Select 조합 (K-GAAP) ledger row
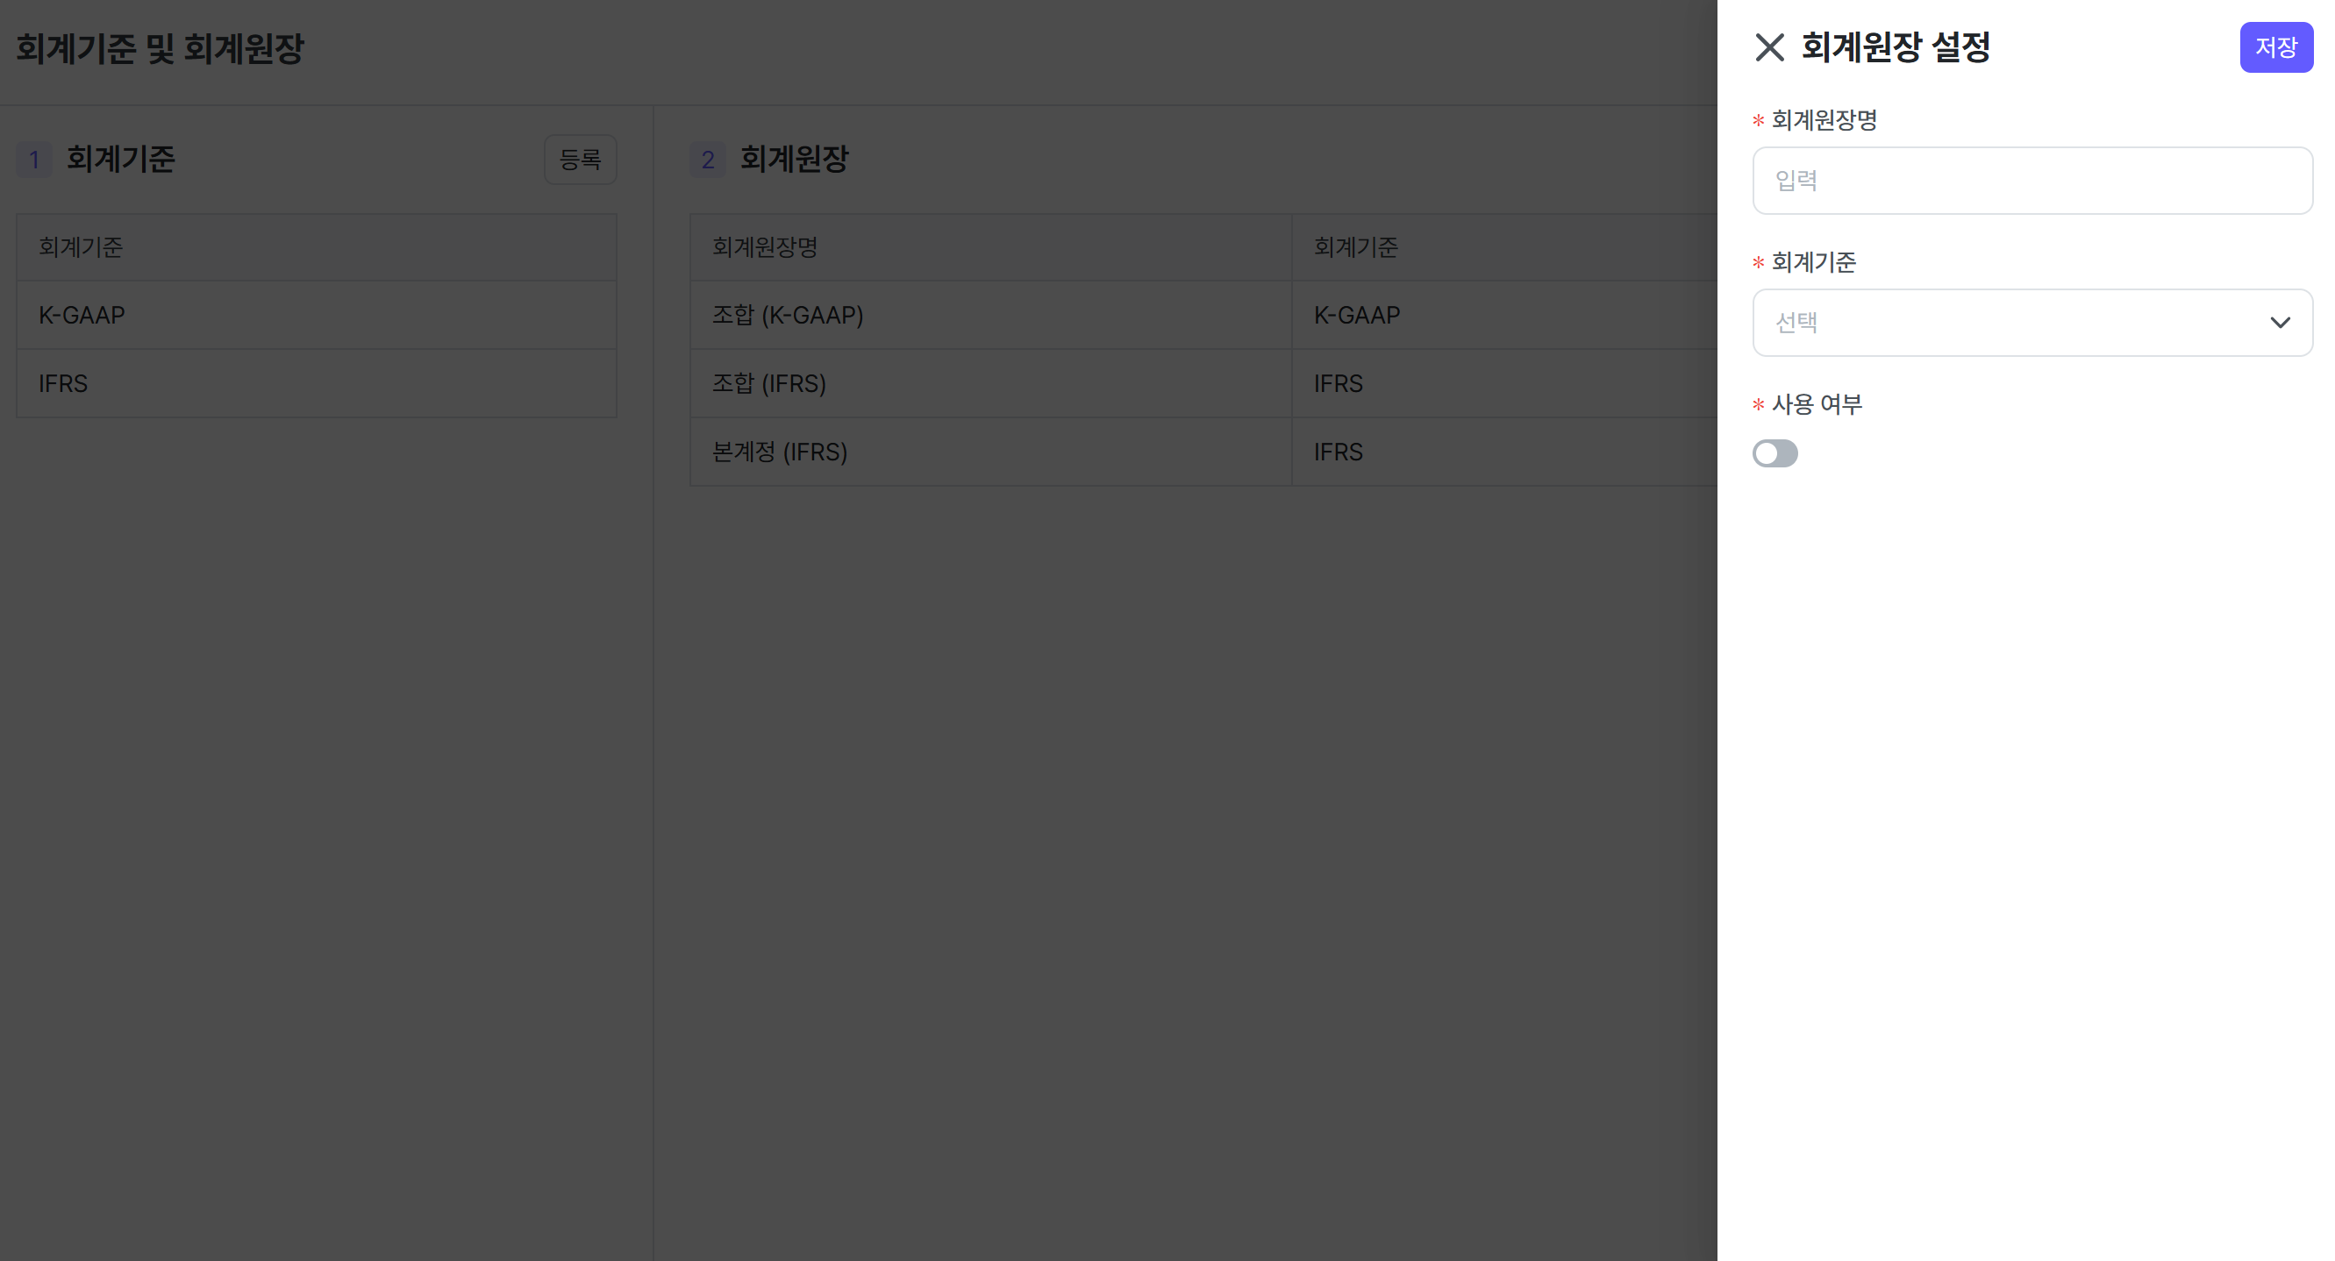Viewport: 2335px width, 1261px height. click(1203, 316)
